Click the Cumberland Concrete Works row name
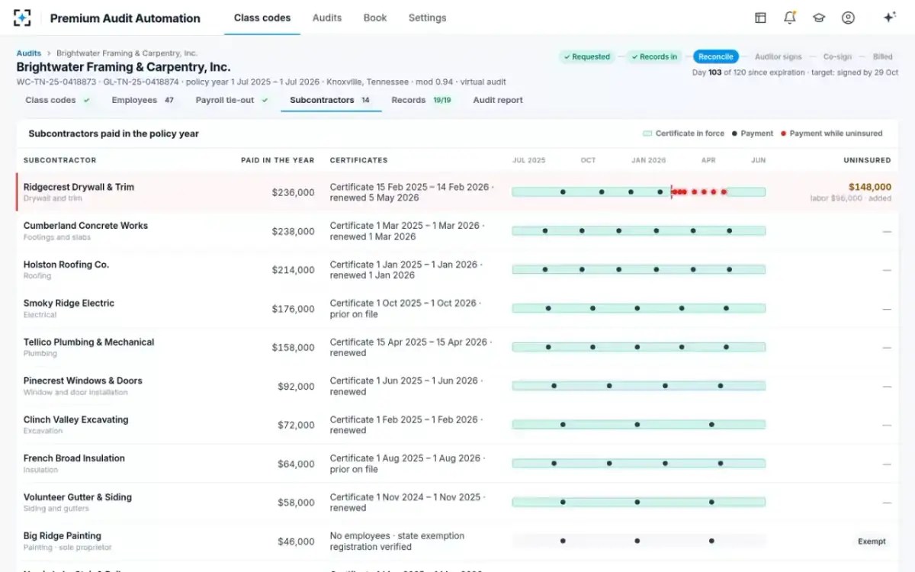915x572 pixels. point(85,226)
